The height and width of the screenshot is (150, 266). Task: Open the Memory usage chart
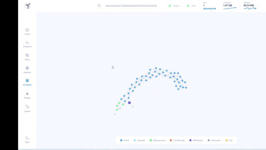[x=250, y=6]
